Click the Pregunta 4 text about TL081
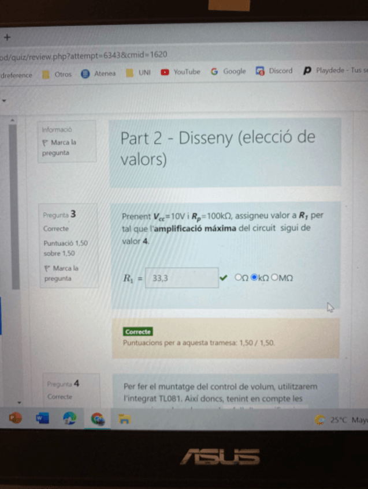 point(220,393)
